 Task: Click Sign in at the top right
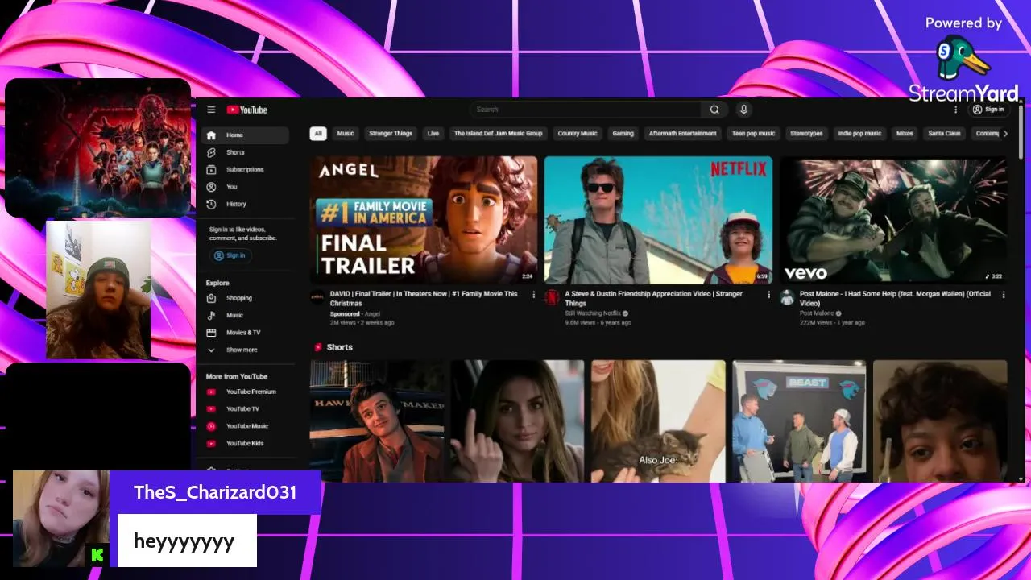(988, 110)
